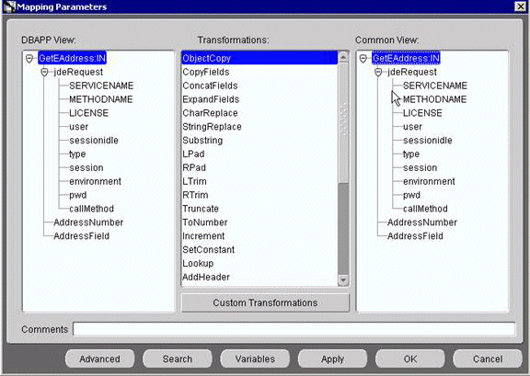Choose ObjectCopy transformation
This screenshot has height=376, width=530.
point(259,58)
